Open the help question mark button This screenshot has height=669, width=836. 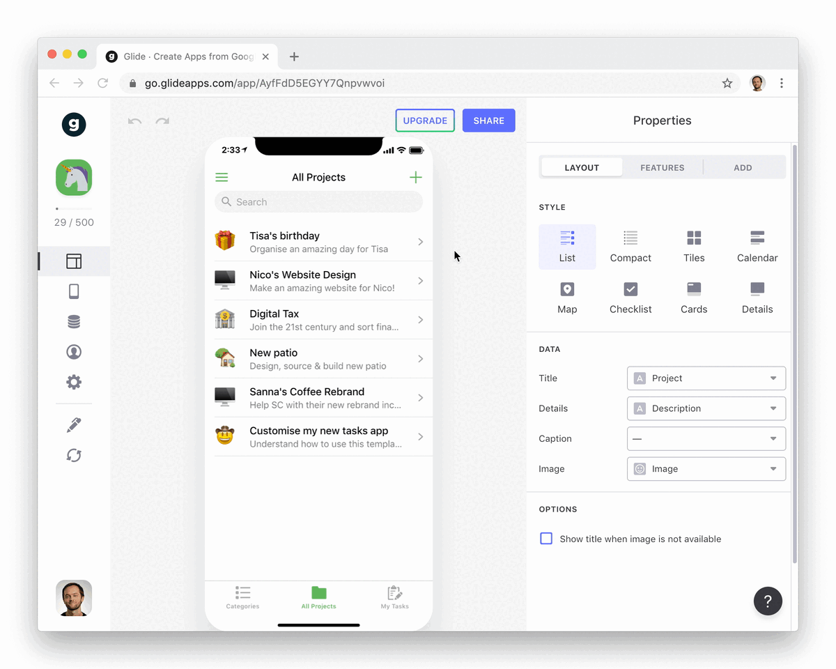(768, 601)
